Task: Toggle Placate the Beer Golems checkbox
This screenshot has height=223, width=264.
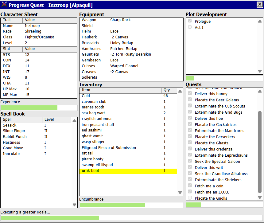Action: 190,100
